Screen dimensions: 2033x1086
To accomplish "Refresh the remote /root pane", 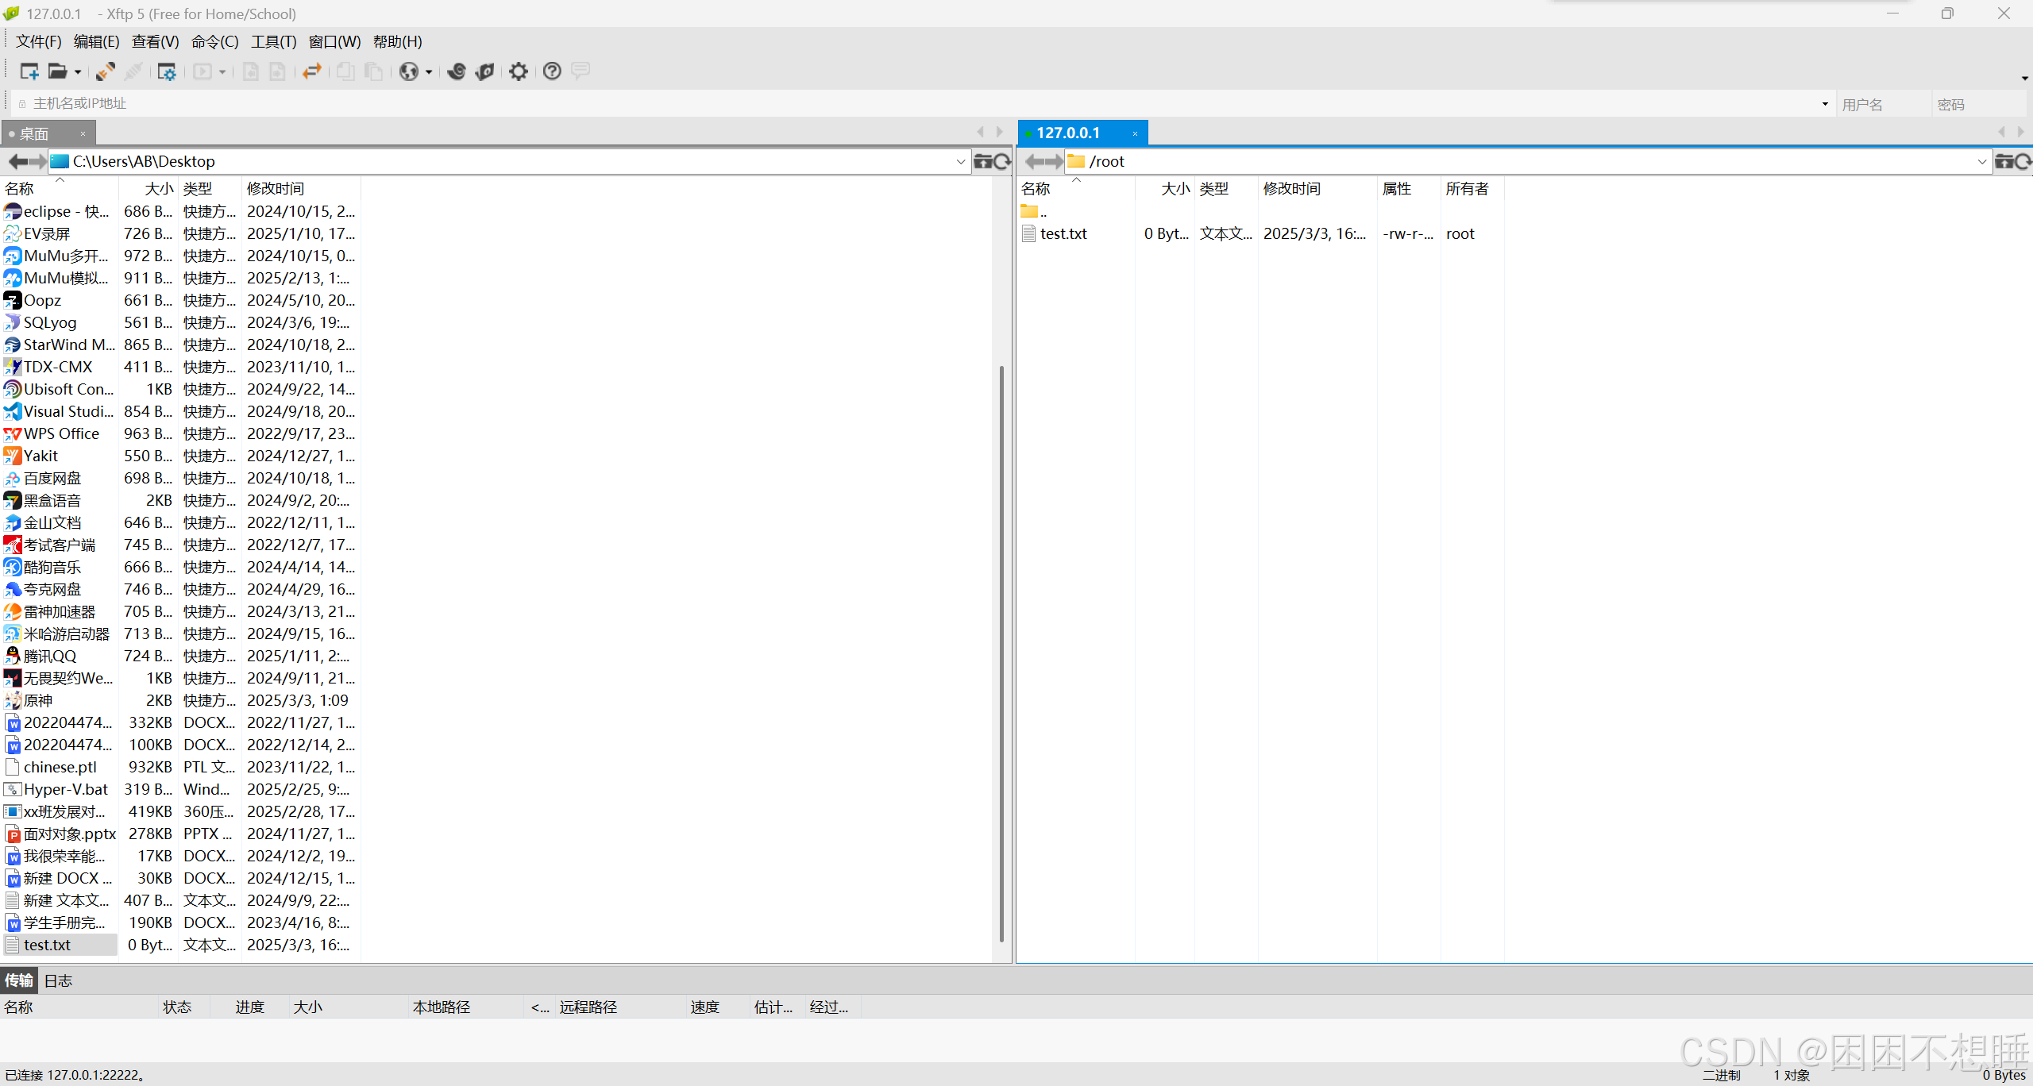I will click(x=2023, y=162).
